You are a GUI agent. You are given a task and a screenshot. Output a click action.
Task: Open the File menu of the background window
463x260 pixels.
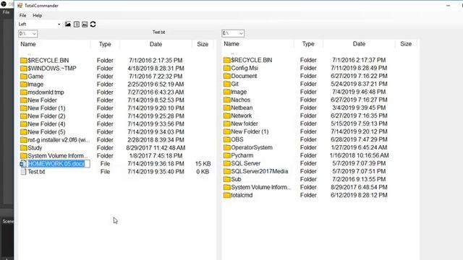(6, 12)
